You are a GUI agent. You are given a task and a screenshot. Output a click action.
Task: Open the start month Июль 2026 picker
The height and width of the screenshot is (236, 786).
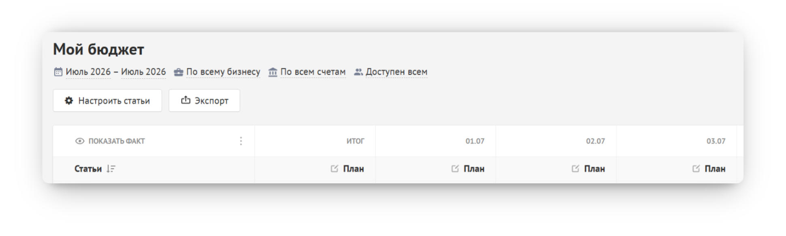point(88,72)
